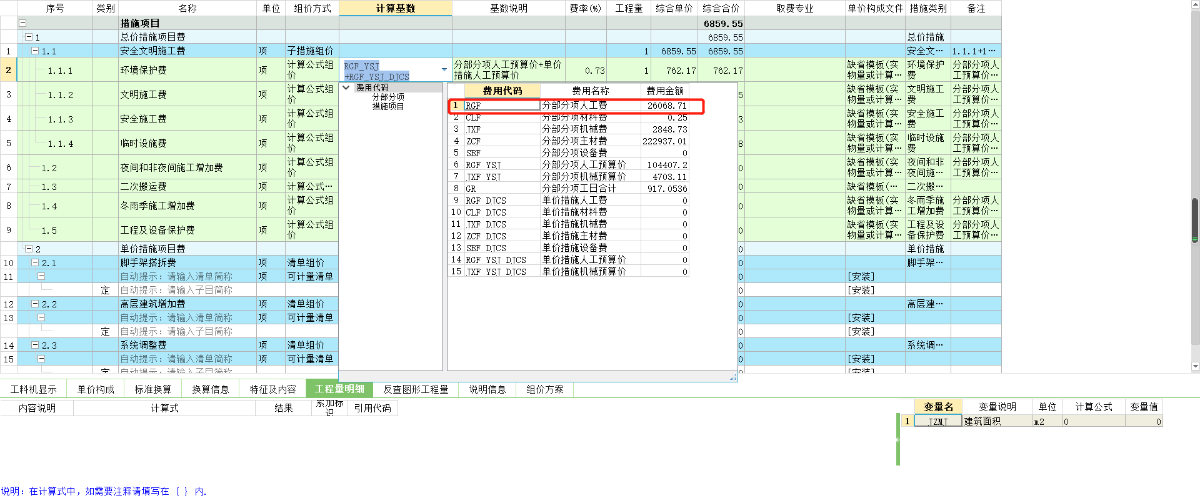
Task: Click the 建筑面积 variable description cell
Action: point(997,421)
